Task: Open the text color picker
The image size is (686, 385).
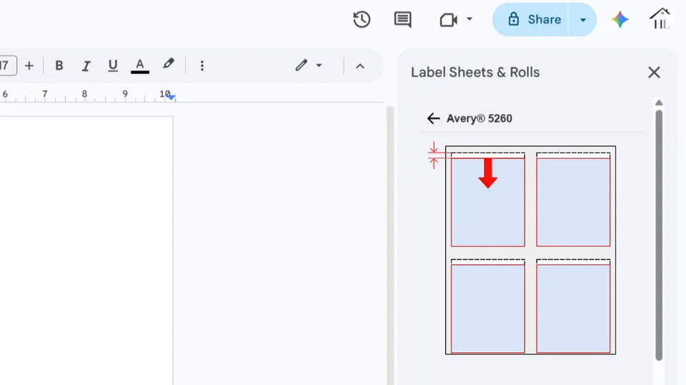Action: pyautogui.click(x=140, y=66)
